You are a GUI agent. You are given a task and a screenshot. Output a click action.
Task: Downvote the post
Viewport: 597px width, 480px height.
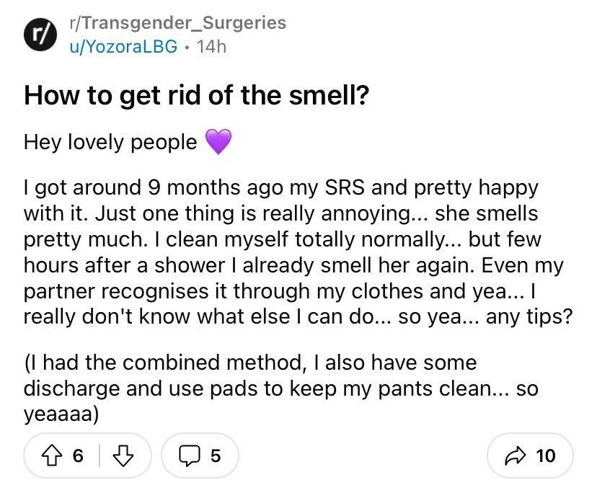pos(124,455)
